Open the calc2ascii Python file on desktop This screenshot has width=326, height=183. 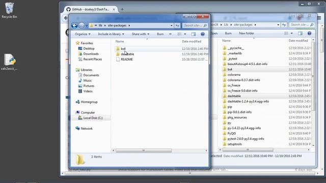pos(9,62)
